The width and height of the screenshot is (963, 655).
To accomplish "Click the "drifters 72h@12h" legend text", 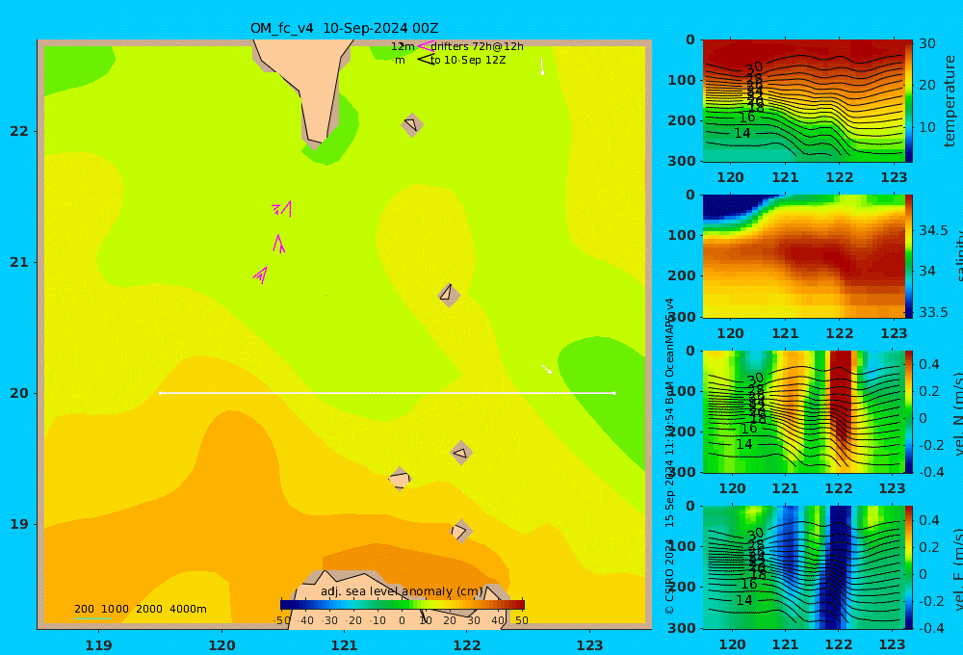I will click(x=478, y=46).
